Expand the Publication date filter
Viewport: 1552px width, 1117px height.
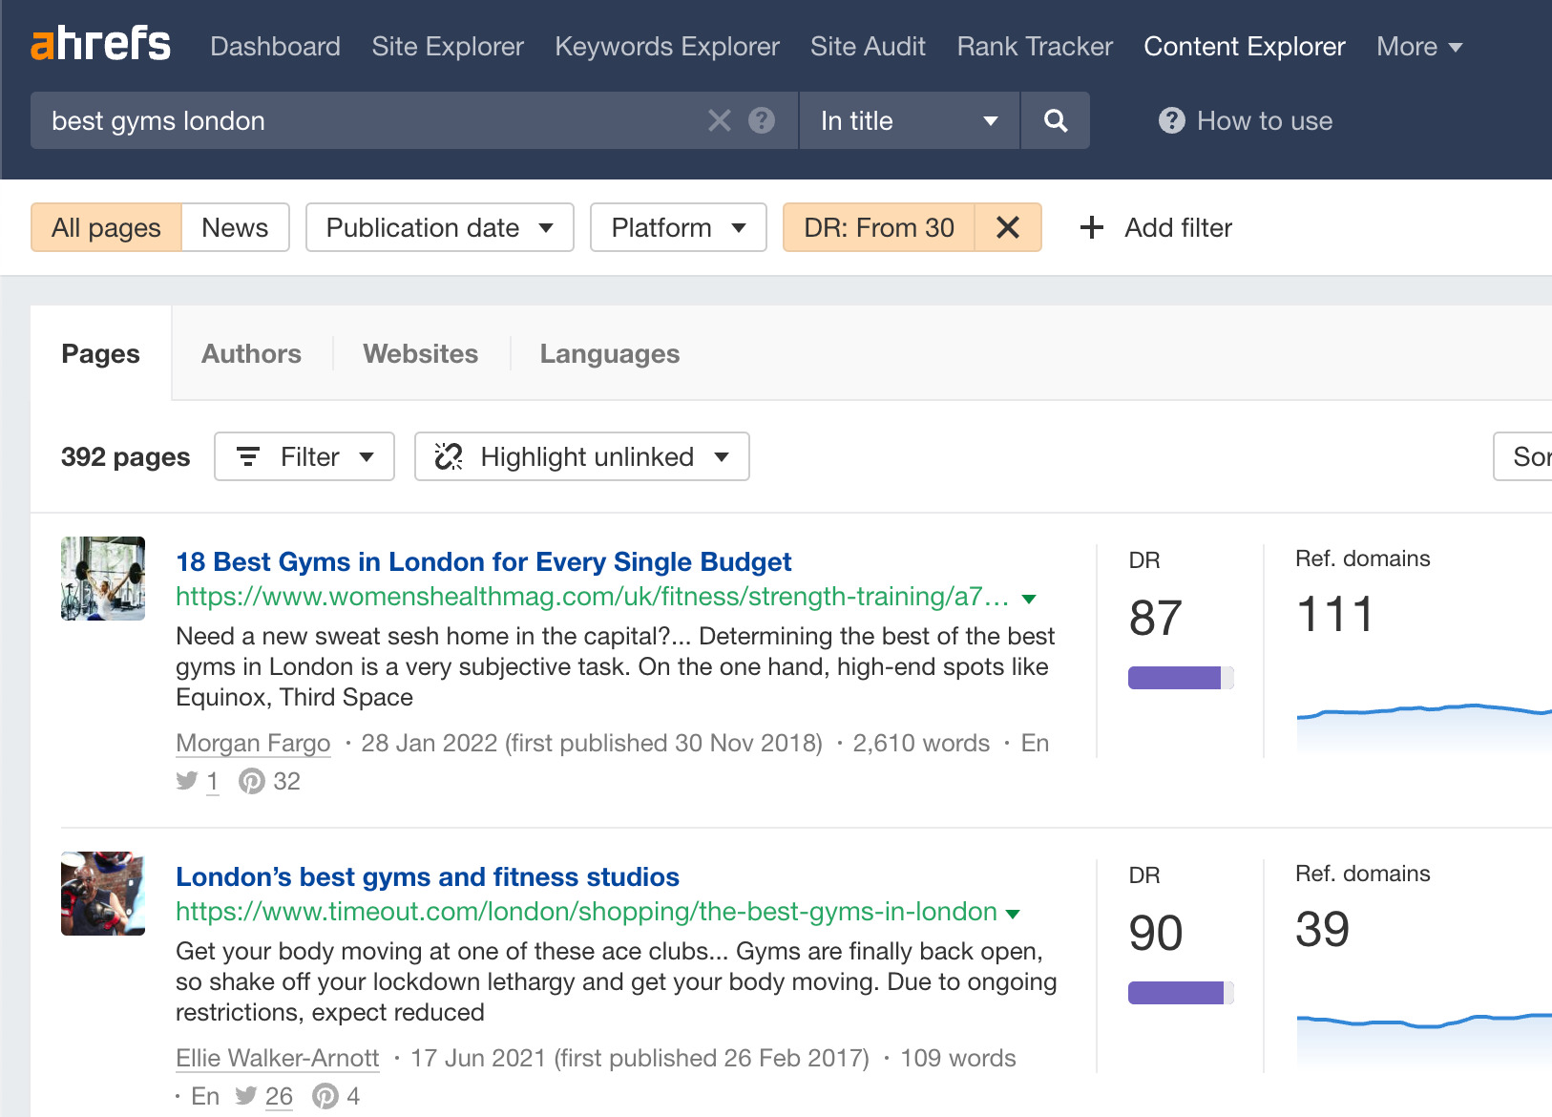pos(438,227)
